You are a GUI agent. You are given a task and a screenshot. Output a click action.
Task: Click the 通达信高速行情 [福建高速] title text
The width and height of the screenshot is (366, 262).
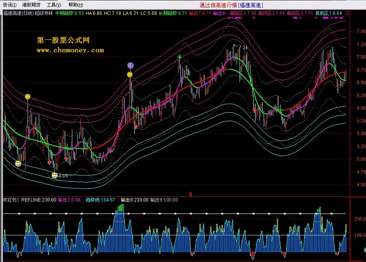click(231, 5)
